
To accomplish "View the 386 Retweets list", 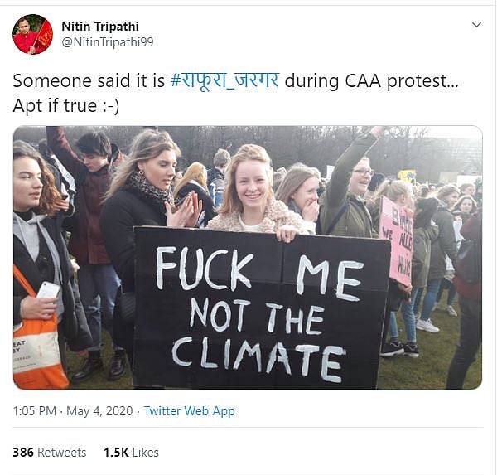I will click(50, 453).
